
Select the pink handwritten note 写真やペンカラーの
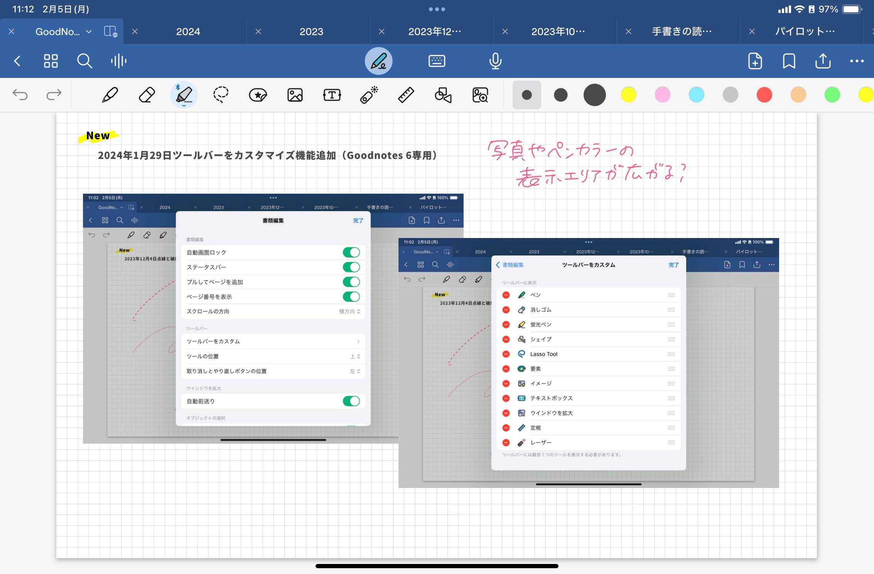[x=561, y=150]
